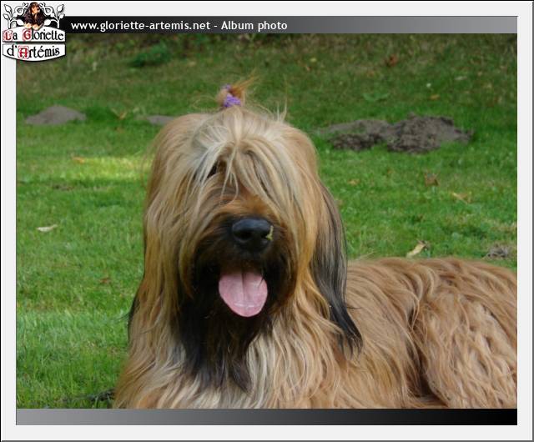
Task: Open the www.gloriette-artemis.net link
Action: (x=139, y=26)
